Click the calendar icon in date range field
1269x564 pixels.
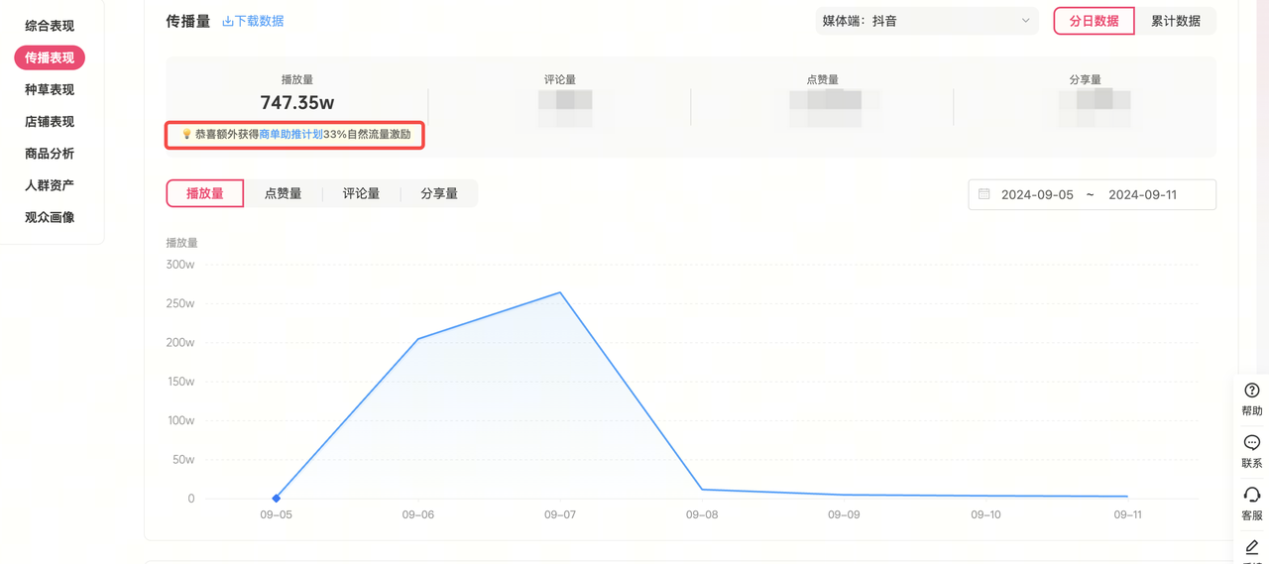point(984,194)
